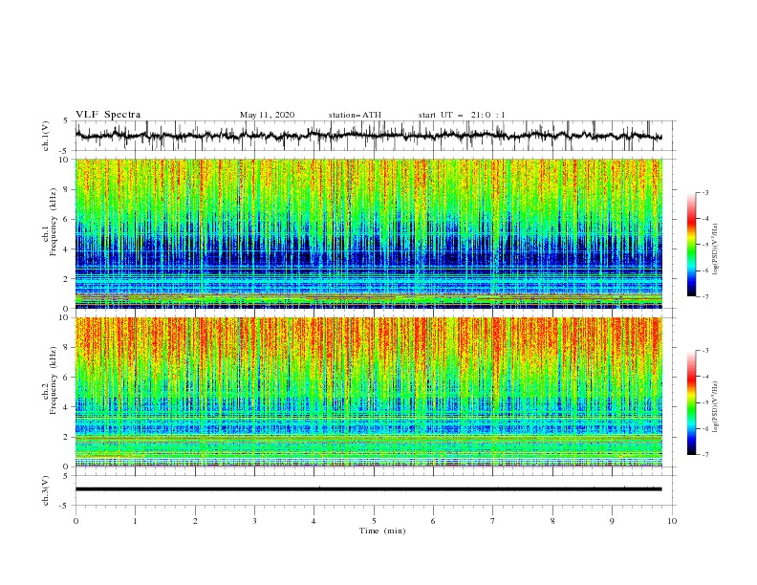757x585 pixels.
Task: Select the lower color bar's log(PSD) label
Action: click(716, 406)
